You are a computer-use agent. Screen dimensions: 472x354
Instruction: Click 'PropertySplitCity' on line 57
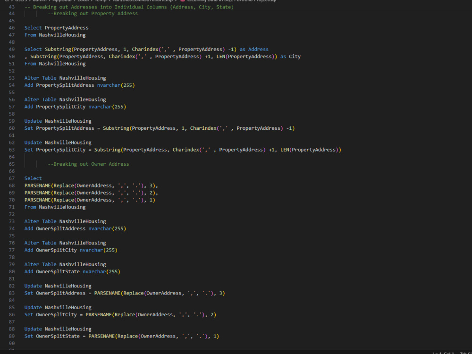[x=61, y=107]
